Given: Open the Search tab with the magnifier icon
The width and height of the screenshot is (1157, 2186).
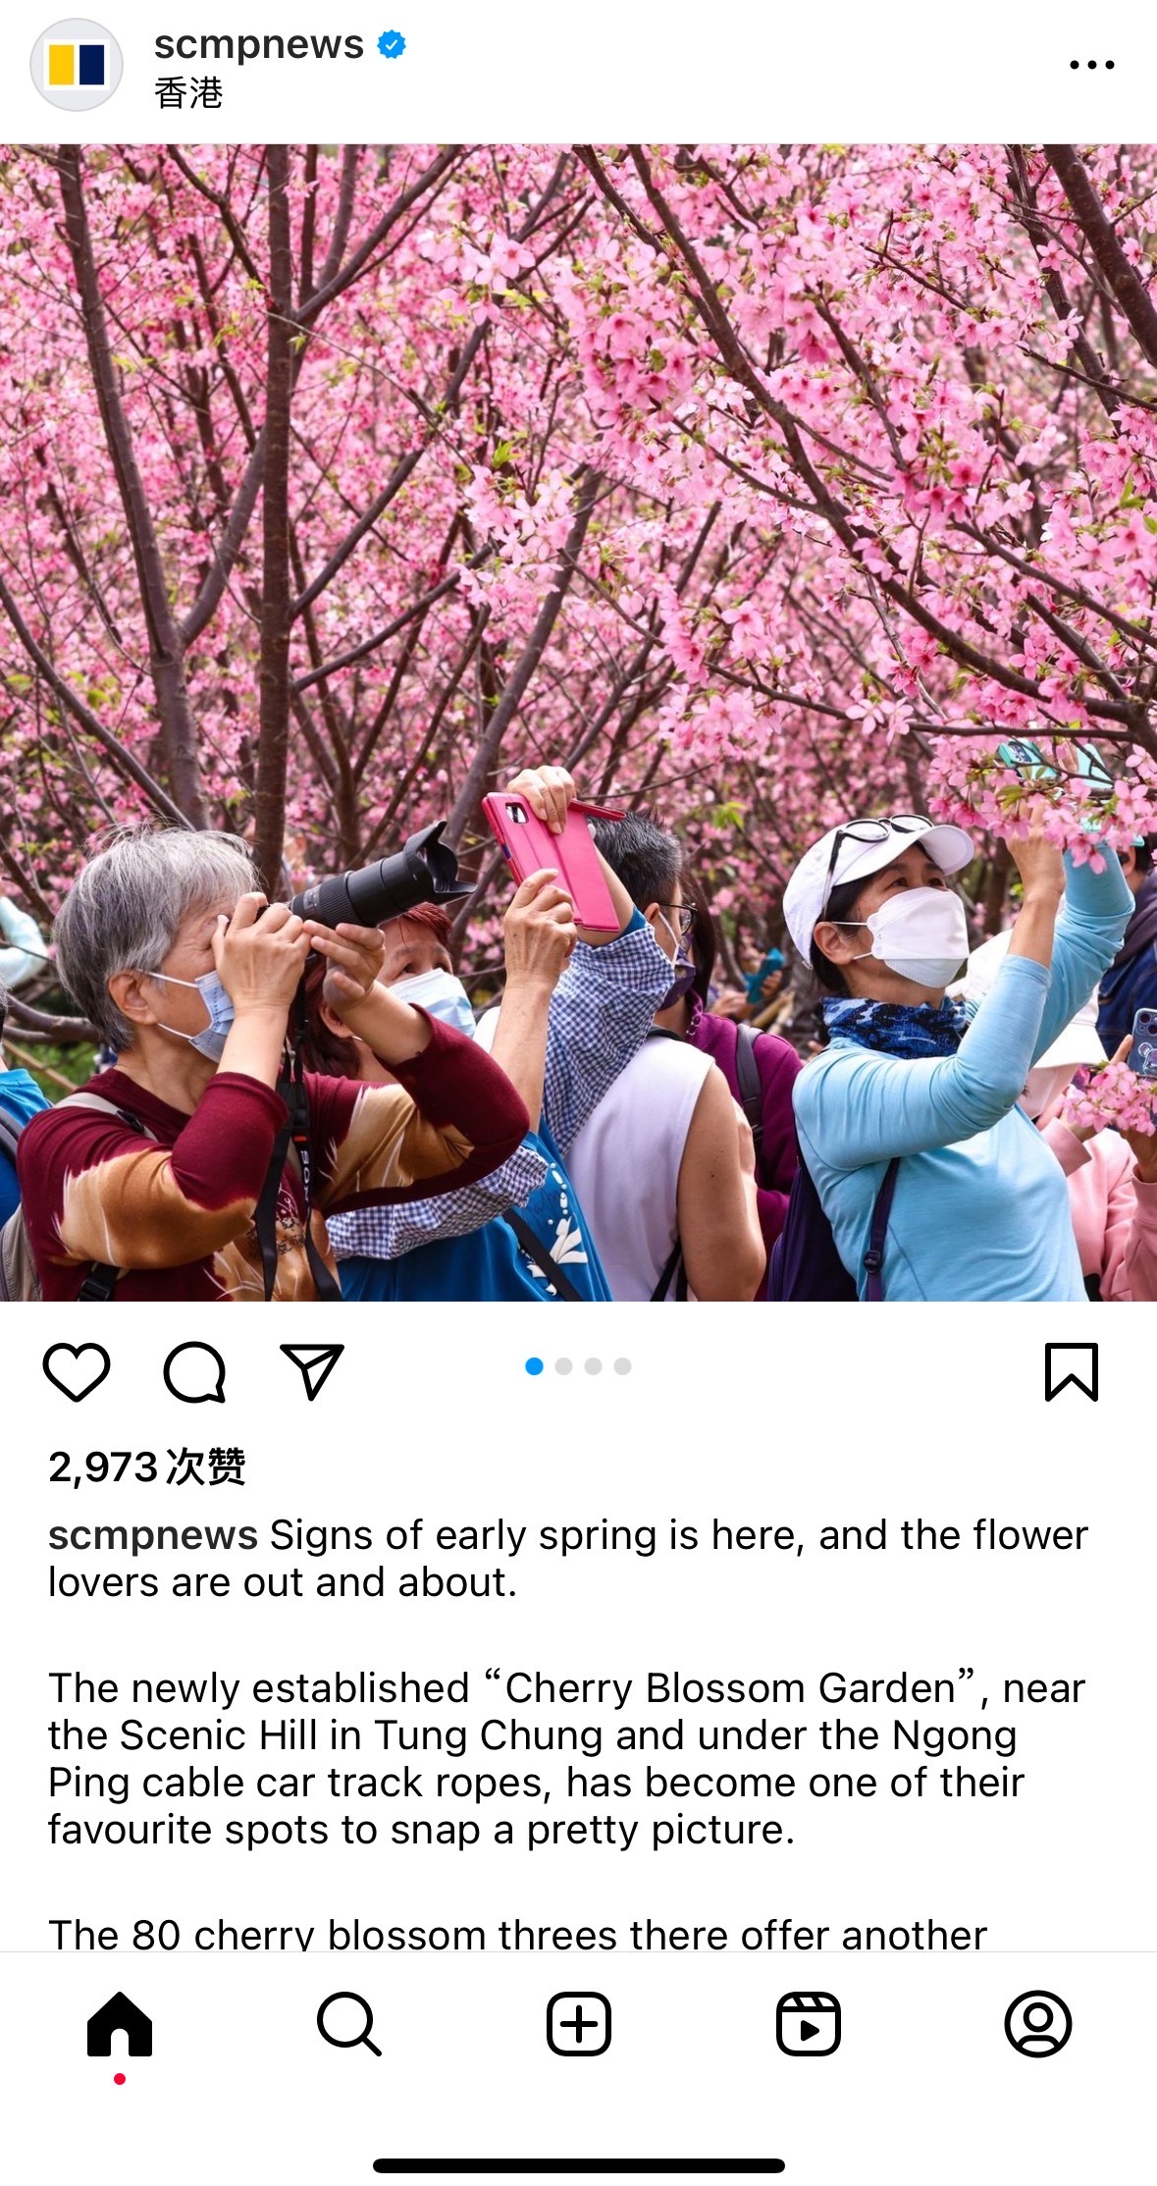Looking at the screenshot, I should point(348,2023).
